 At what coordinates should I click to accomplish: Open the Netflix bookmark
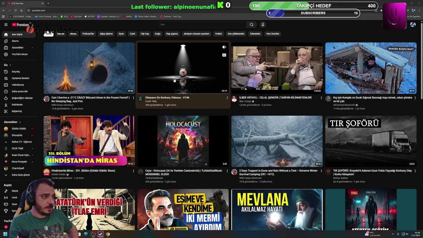tap(127, 17)
